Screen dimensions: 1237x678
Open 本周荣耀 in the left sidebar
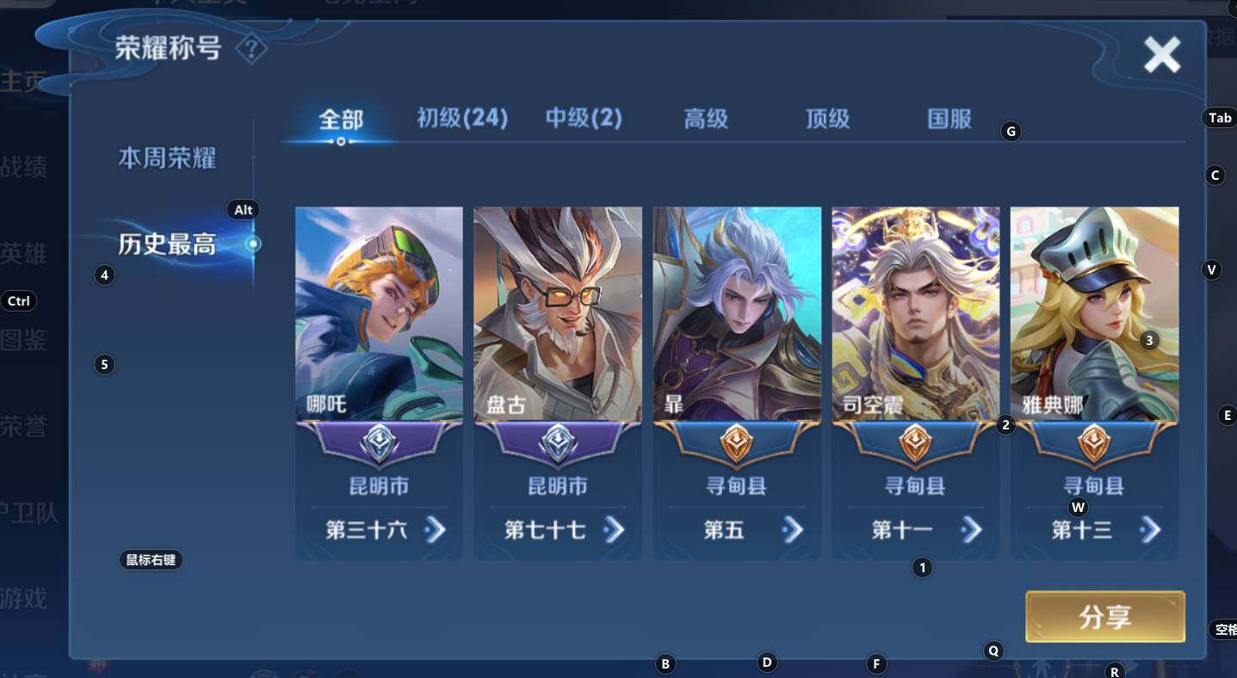coord(167,158)
